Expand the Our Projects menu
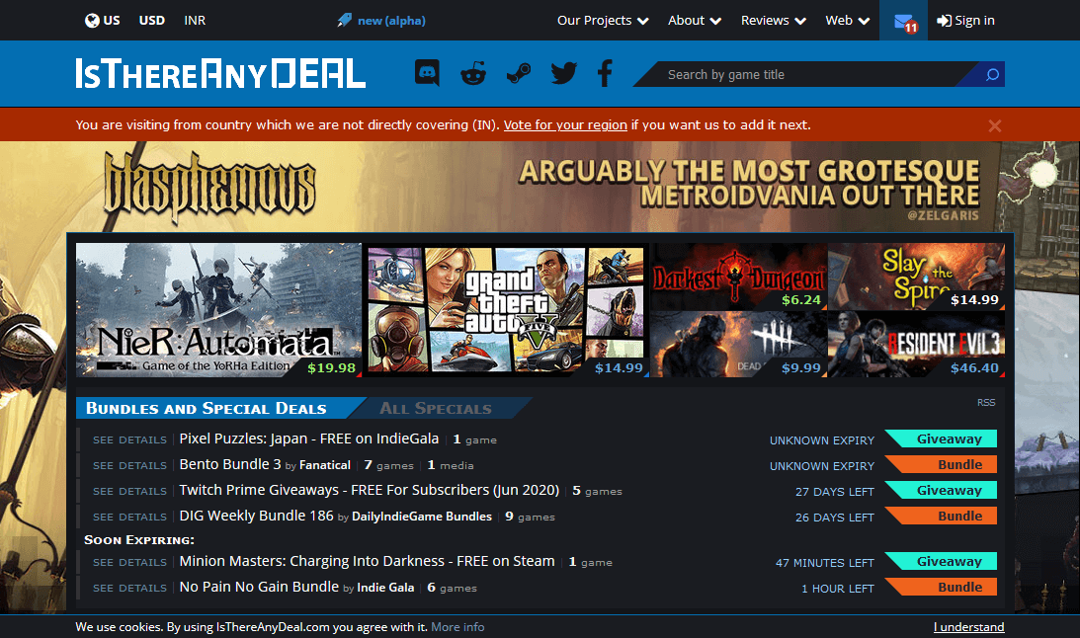1080x638 pixels. (603, 21)
